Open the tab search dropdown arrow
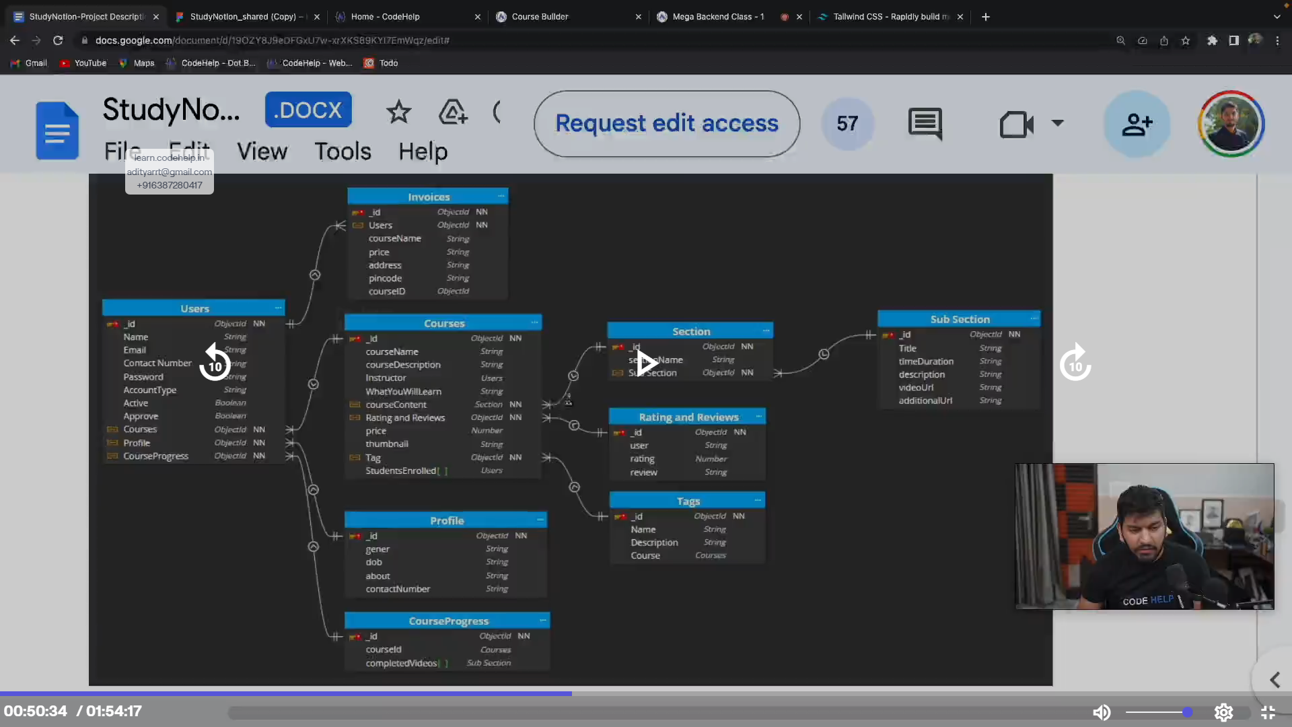The height and width of the screenshot is (727, 1292). coord(1277,17)
